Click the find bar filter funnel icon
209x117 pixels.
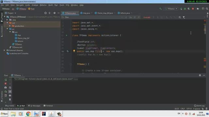coord(184,17)
